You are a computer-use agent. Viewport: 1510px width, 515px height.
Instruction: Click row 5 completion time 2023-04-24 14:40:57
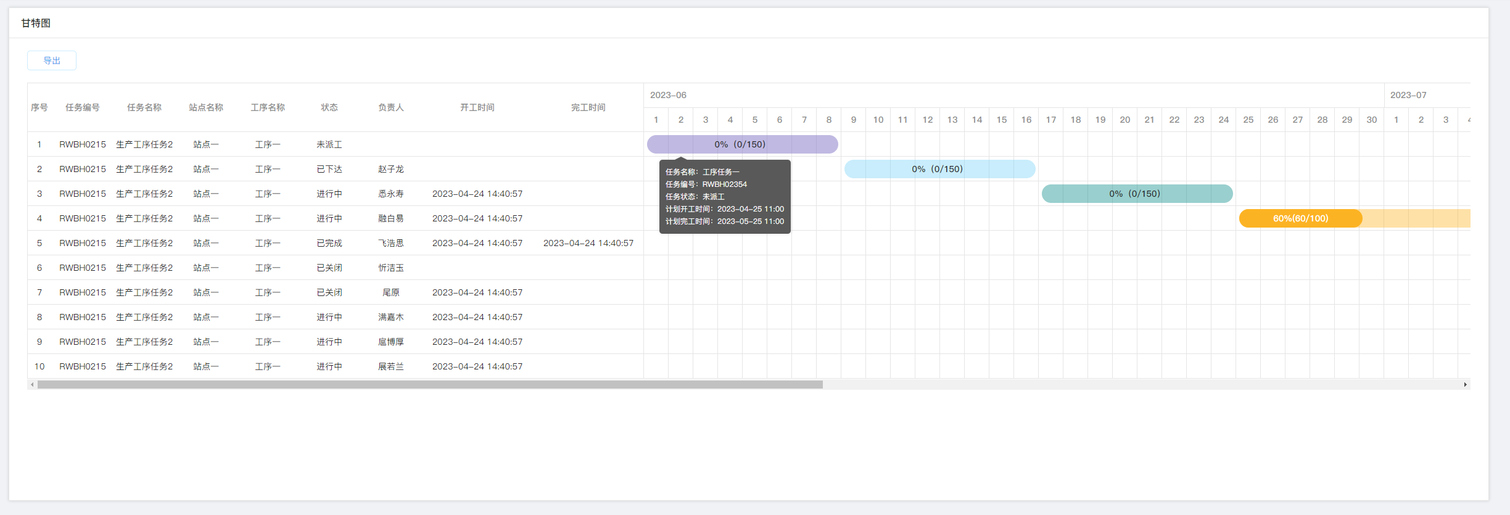pos(588,243)
